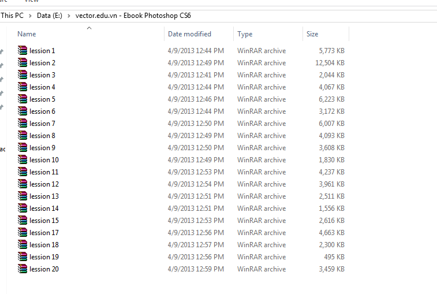437x294 pixels.
Task: Click the WinRAR icon of lession 6
Action: [23, 111]
